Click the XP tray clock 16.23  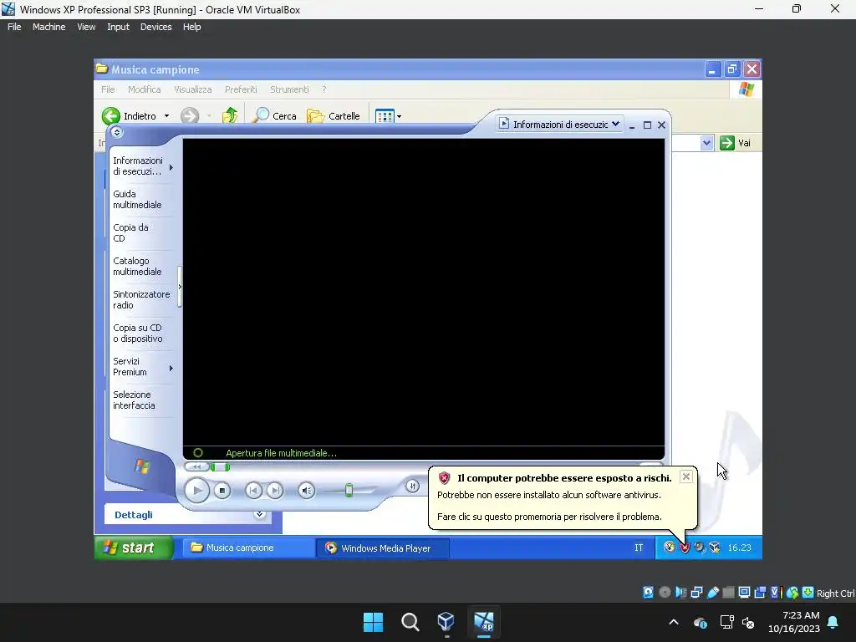pyautogui.click(x=739, y=548)
